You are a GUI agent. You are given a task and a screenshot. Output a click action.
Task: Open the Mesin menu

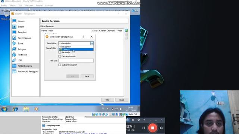click(x=12, y=6)
